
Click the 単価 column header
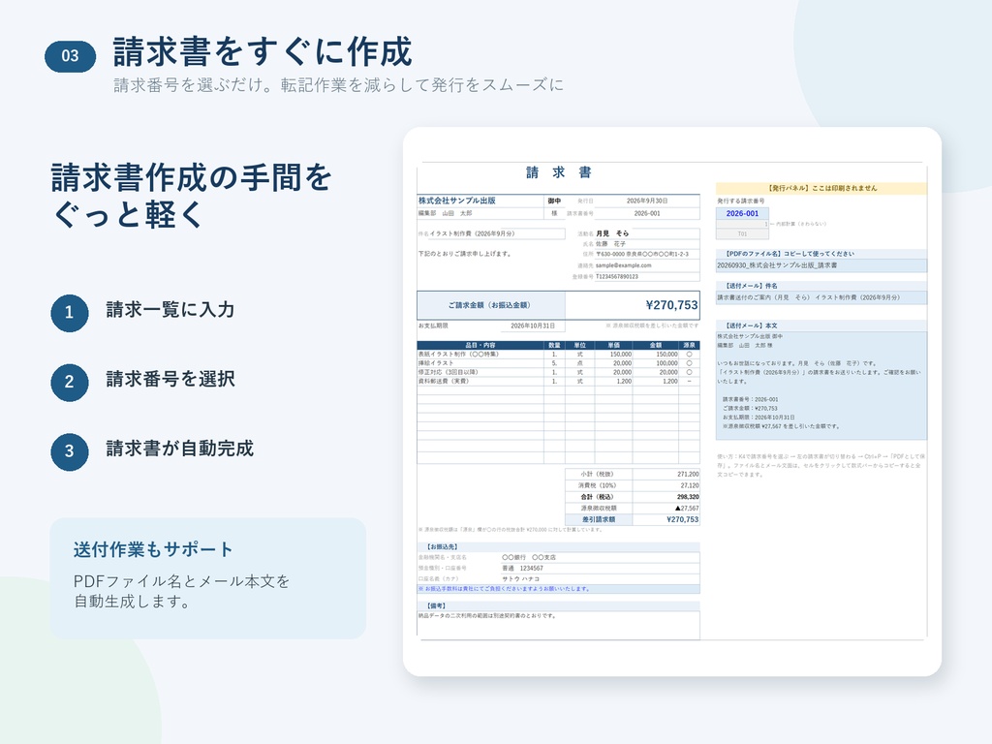[613, 346]
